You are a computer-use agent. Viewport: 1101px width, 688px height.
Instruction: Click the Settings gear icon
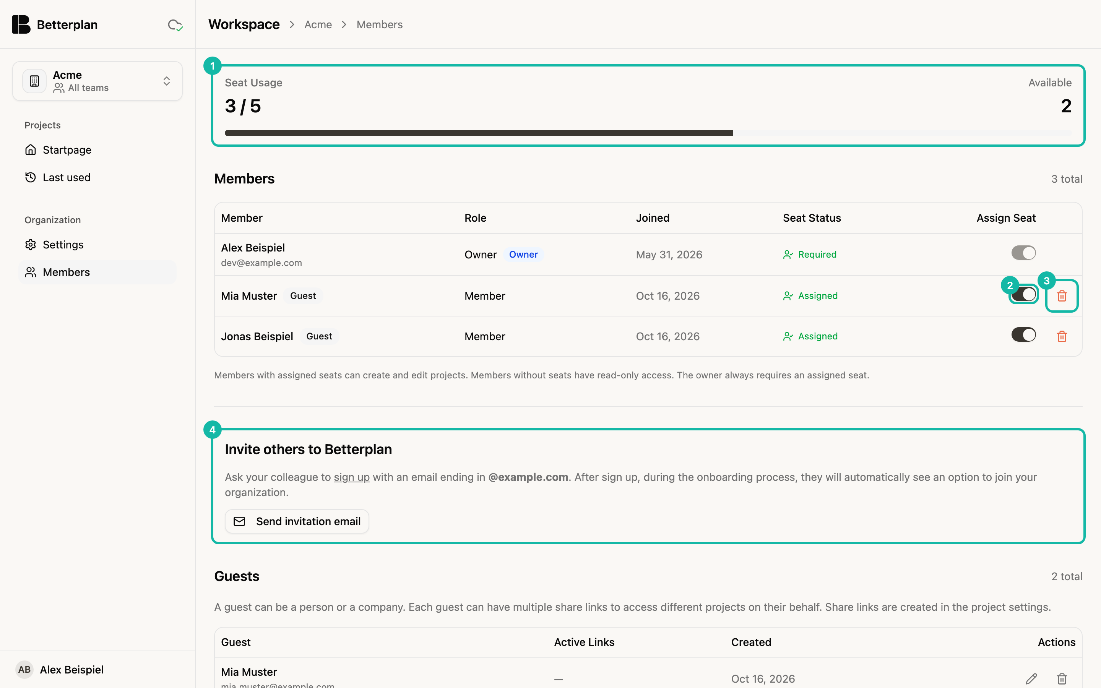(31, 245)
